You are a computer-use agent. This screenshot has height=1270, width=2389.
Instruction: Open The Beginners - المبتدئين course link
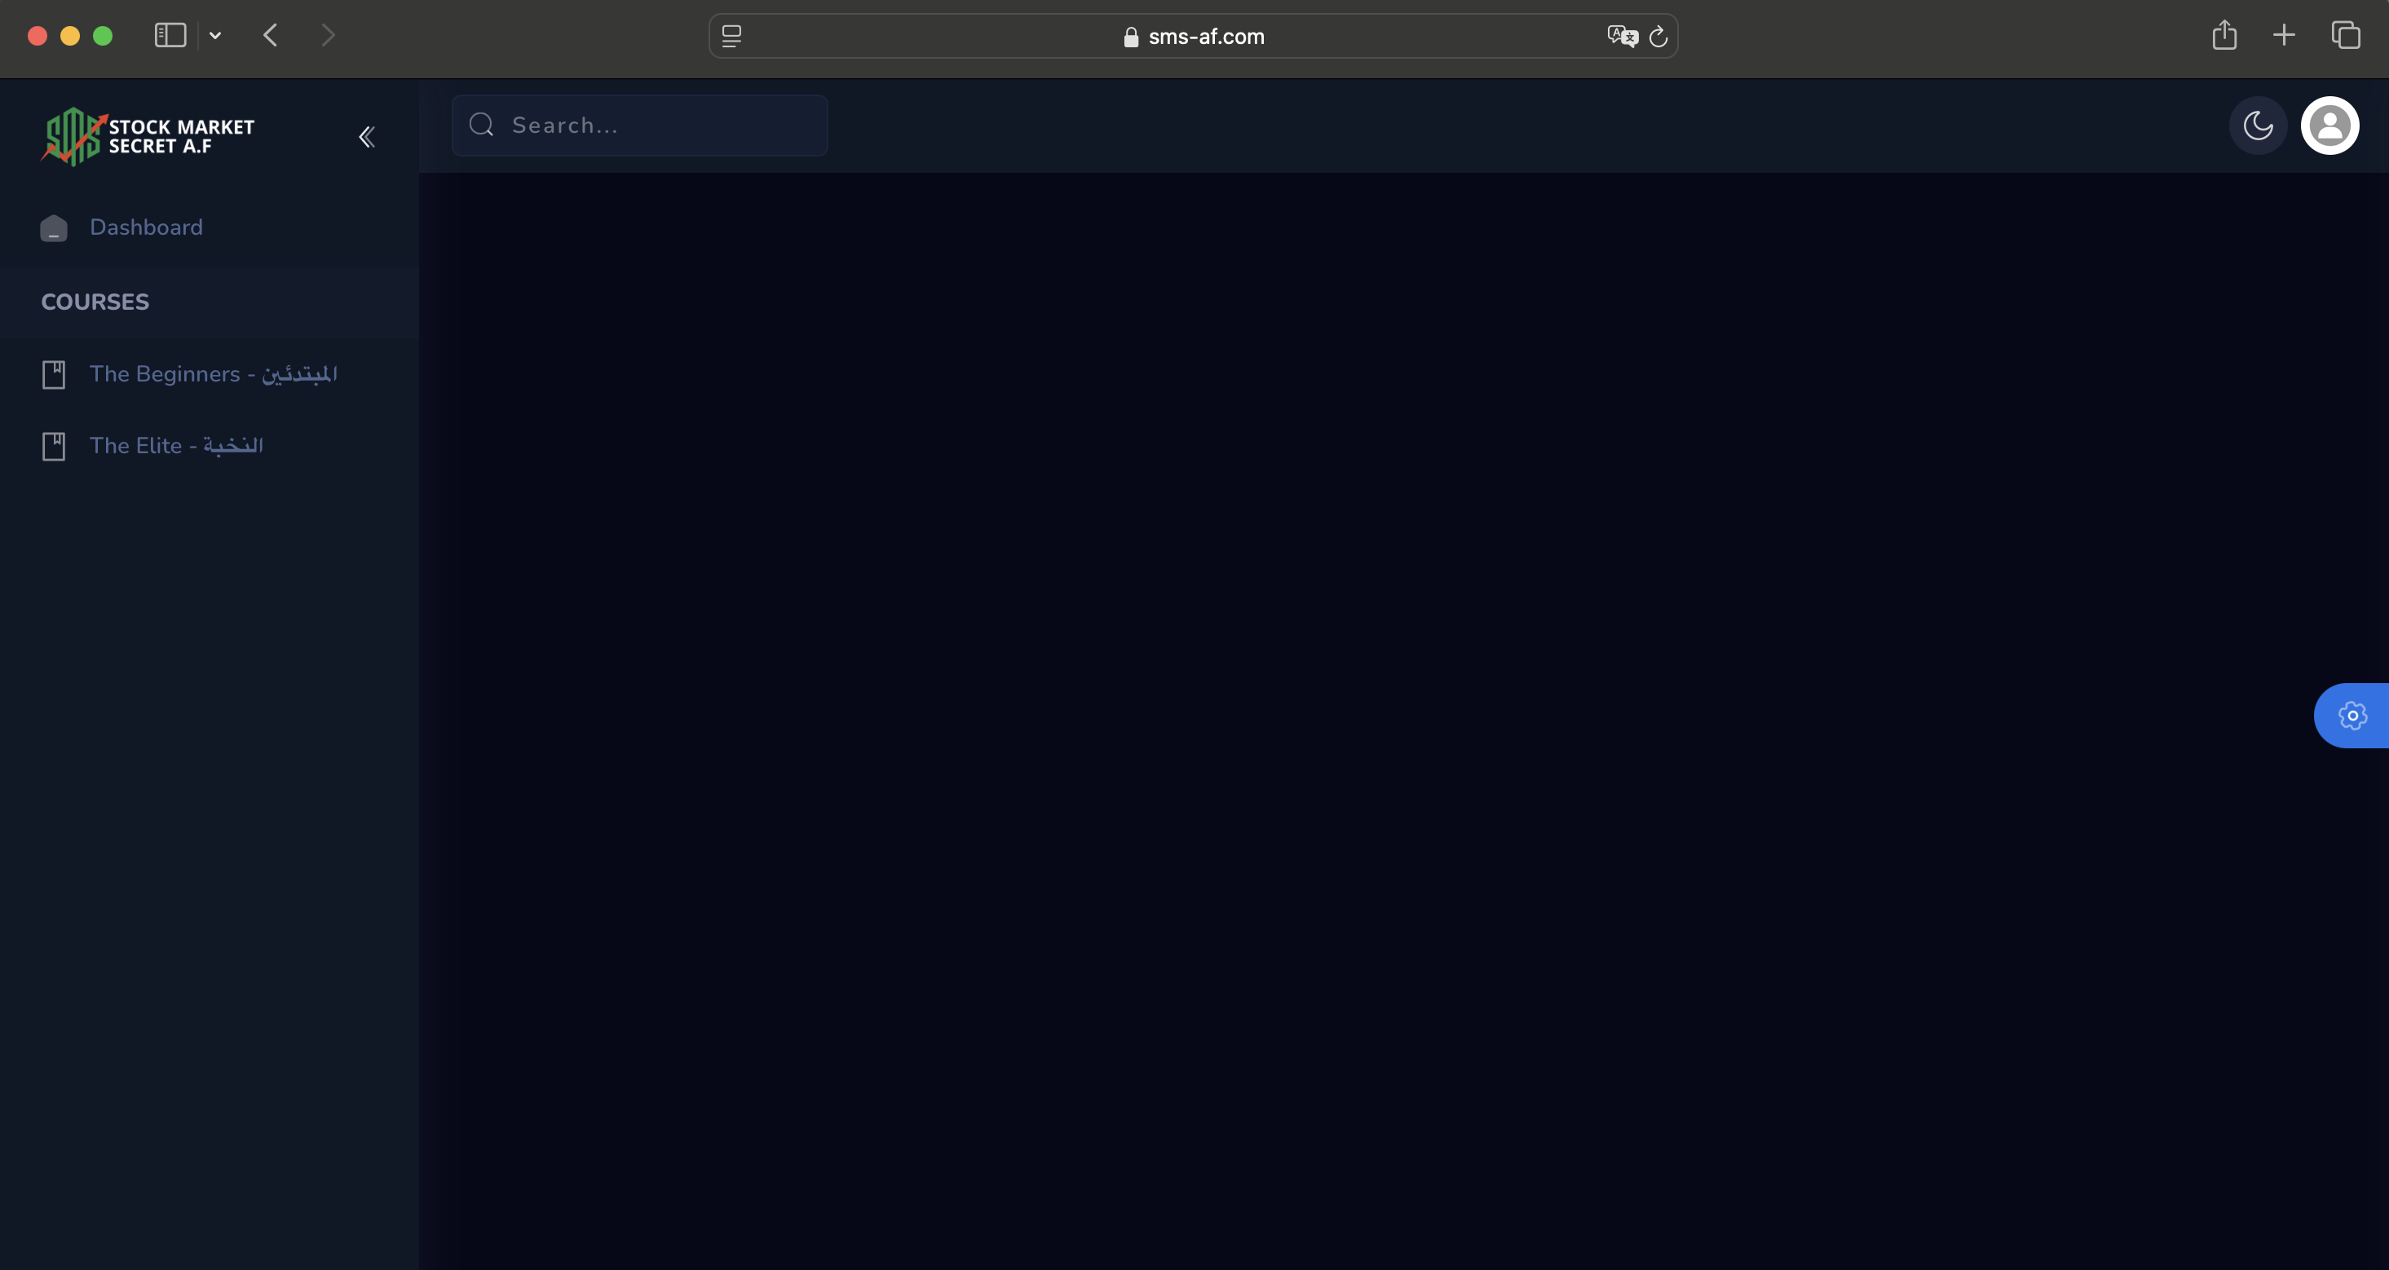click(214, 374)
